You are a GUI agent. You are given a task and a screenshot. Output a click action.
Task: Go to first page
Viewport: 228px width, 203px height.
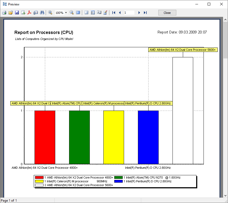pos(114,13)
